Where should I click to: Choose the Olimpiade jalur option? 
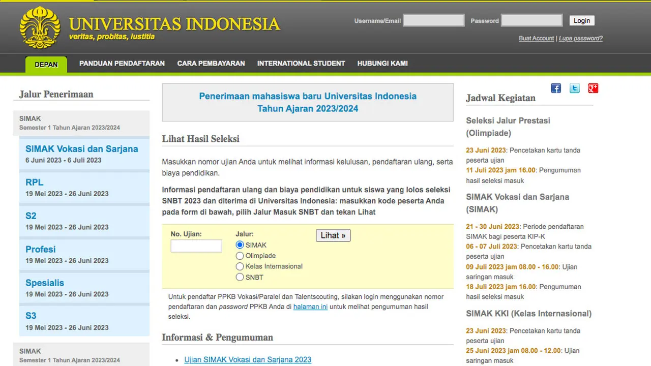(240, 256)
